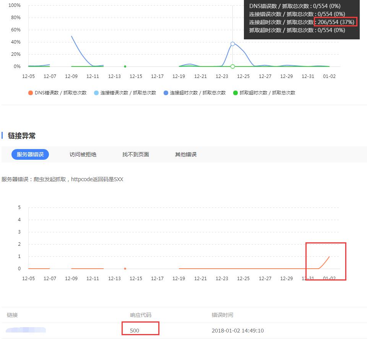Open the blurred link in the table row

[x=26, y=330]
